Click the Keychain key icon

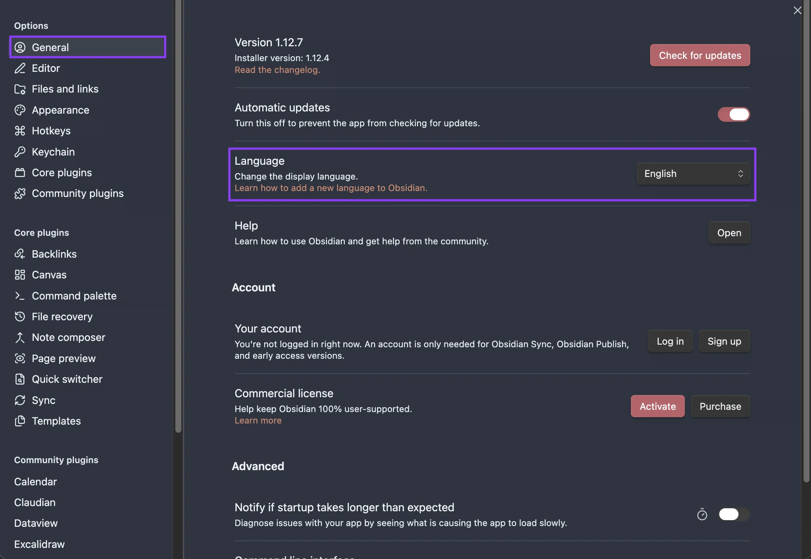tap(20, 152)
